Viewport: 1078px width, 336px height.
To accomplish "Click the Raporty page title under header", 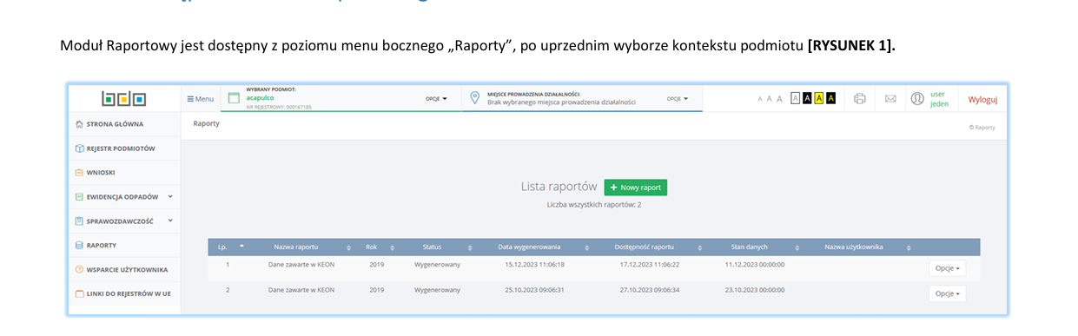I will [206, 124].
